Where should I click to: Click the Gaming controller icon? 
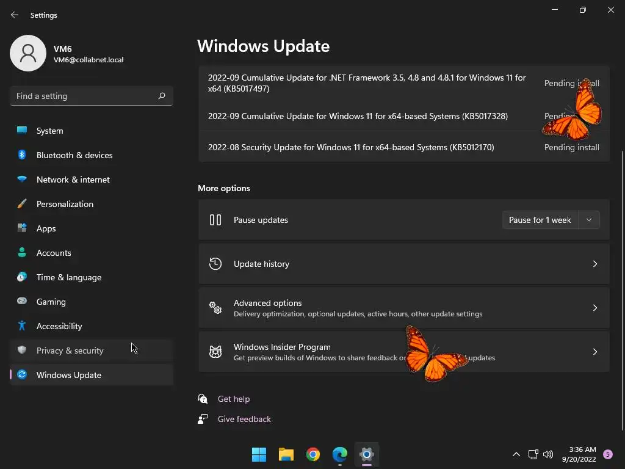22,301
